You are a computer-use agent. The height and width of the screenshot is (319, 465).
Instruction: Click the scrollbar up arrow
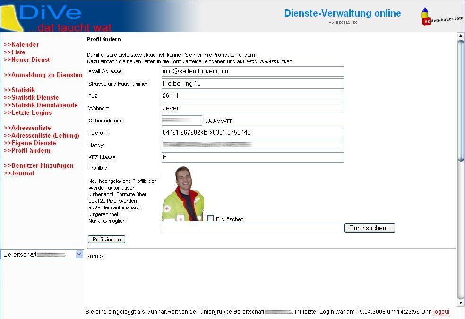pyautogui.click(x=461, y=36)
